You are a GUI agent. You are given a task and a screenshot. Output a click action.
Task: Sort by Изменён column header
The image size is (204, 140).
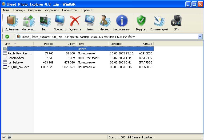[122, 44]
